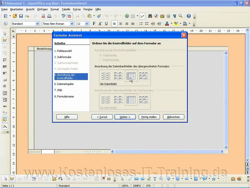This screenshot has width=250, height=188.
Task: Choose first columnar layout for main form
Action: [106, 76]
